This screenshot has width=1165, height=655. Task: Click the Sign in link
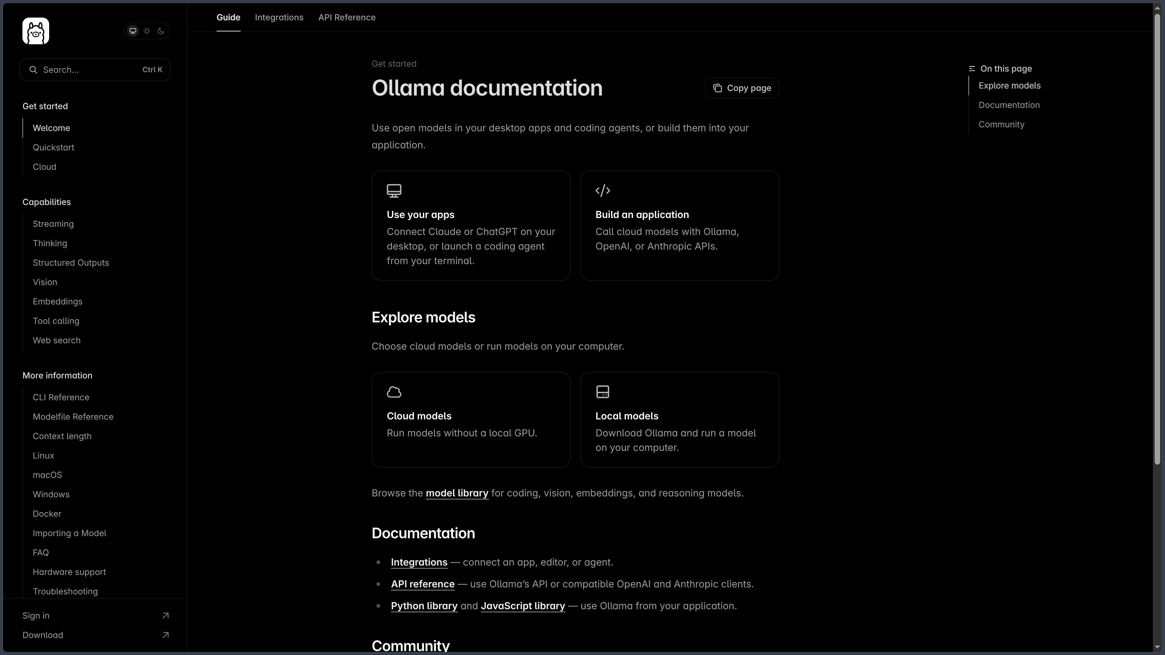point(36,616)
